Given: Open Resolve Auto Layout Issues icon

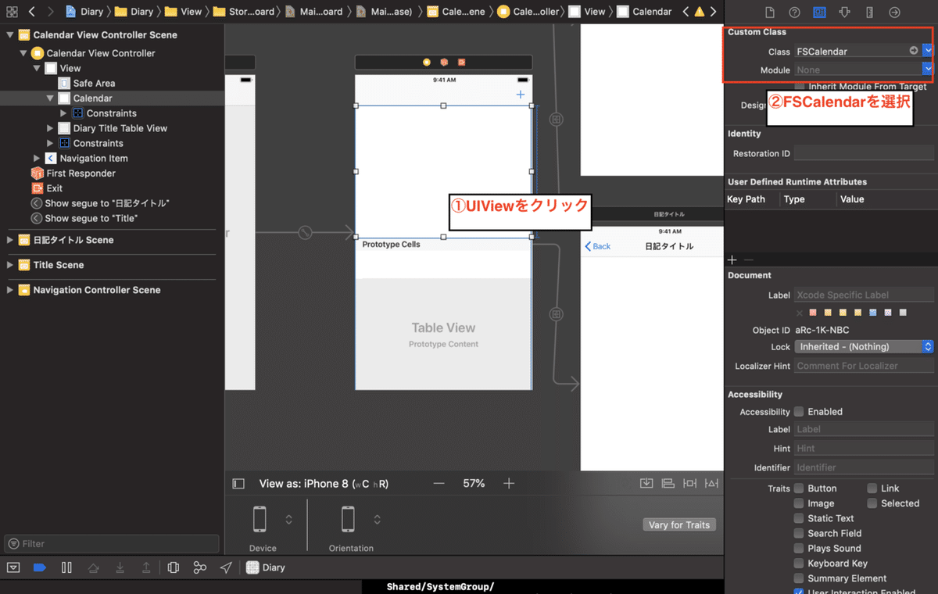Looking at the screenshot, I should click(x=711, y=483).
